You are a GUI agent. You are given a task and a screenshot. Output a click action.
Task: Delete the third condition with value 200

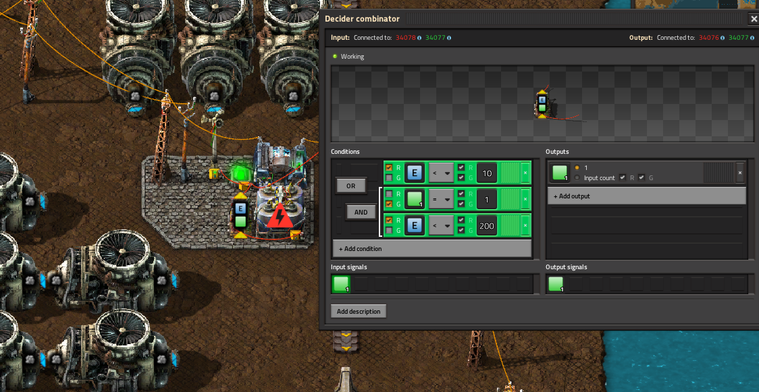[525, 225]
